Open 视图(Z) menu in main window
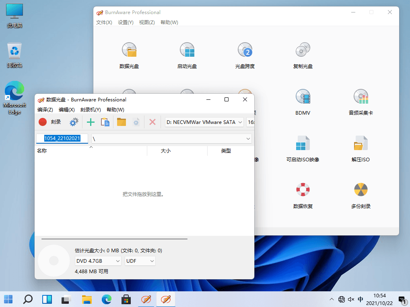The height and width of the screenshot is (307, 410). (x=147, y=23)
